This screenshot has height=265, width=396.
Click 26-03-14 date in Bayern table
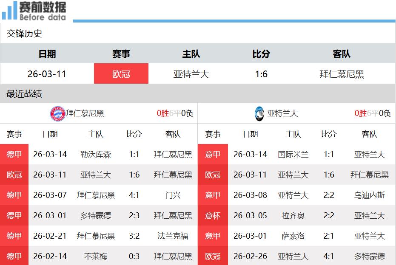coord(50,154)
